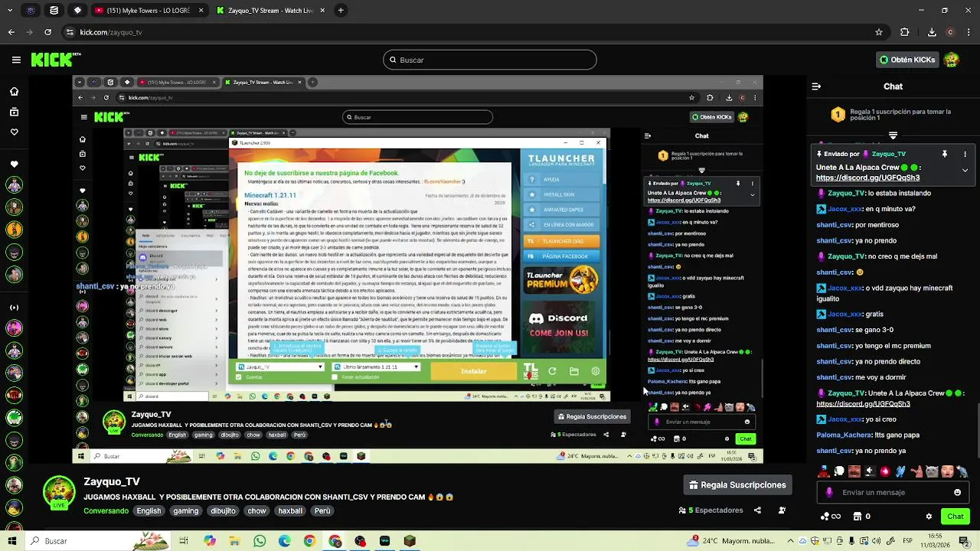Click Conversando category link
The height and width of the screenshot is (551, 980).
click(x=106, y=510)
